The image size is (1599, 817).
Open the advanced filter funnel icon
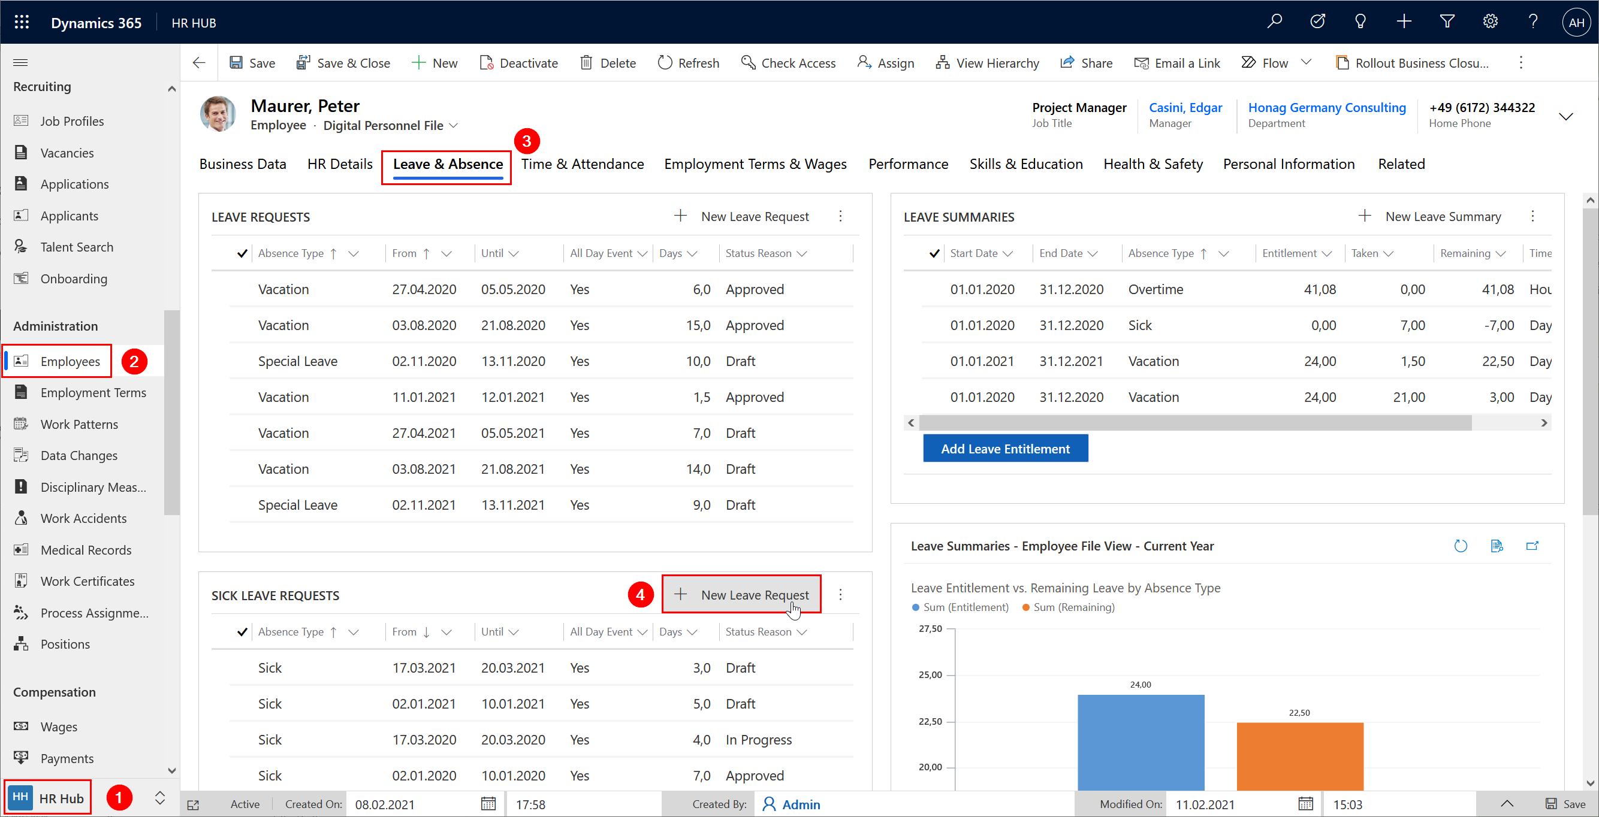1447,22
